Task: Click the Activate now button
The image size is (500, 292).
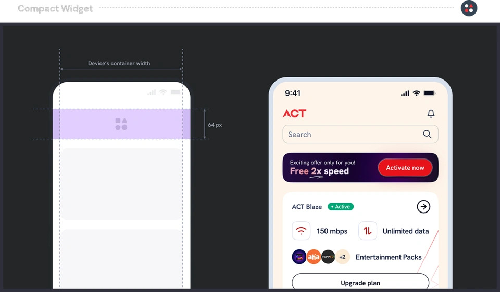Action: coord(405,168)
